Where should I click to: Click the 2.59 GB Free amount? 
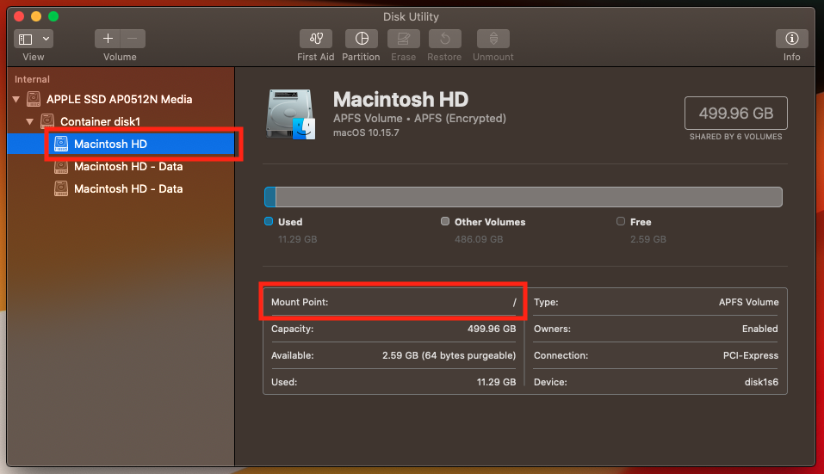648,239
